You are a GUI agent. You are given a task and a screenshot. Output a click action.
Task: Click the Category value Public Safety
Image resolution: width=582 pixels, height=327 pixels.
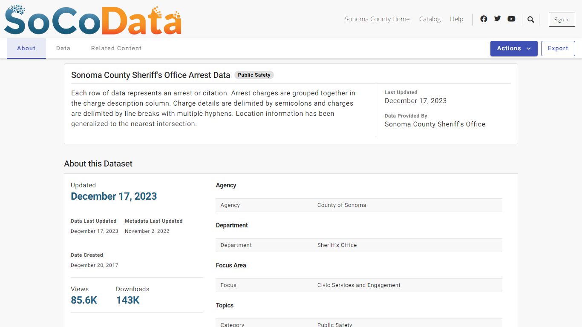point(334,324)
